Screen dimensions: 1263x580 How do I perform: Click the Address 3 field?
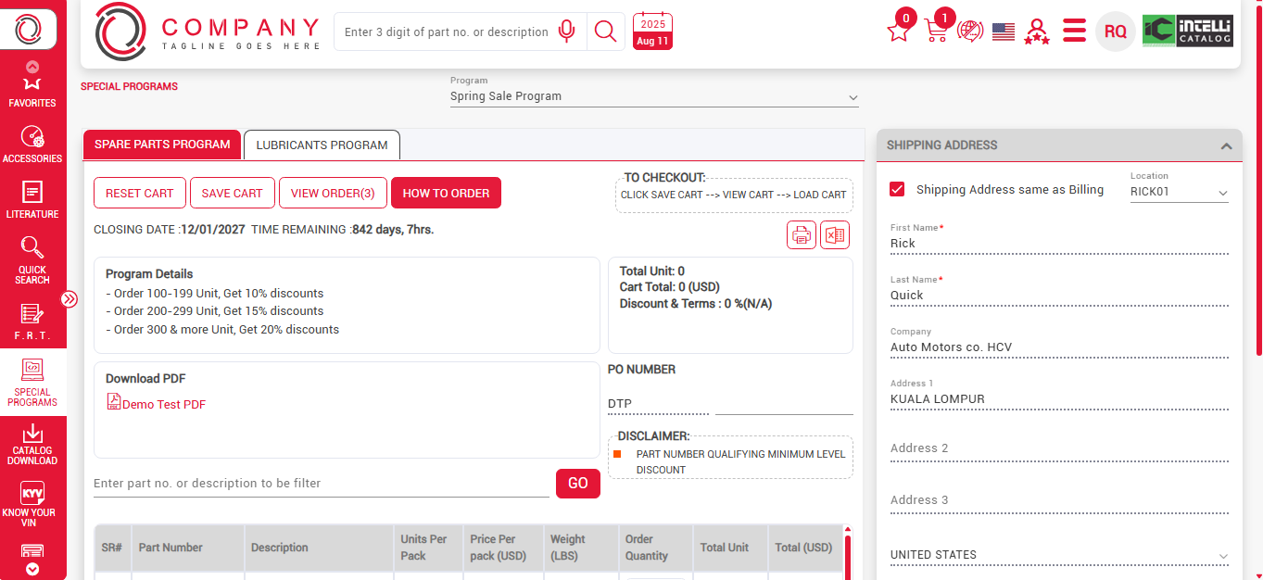pos(1059,500)
